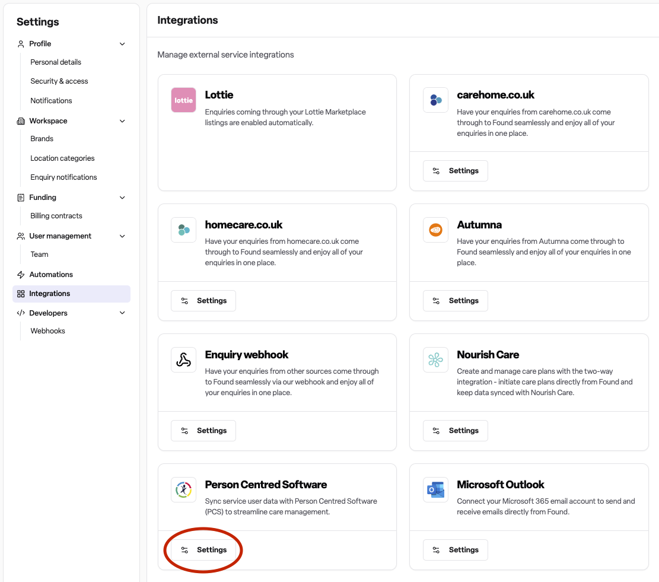Select Brands in the Workspace section
Screen dimensions: 659x582
tap(42, 139)
